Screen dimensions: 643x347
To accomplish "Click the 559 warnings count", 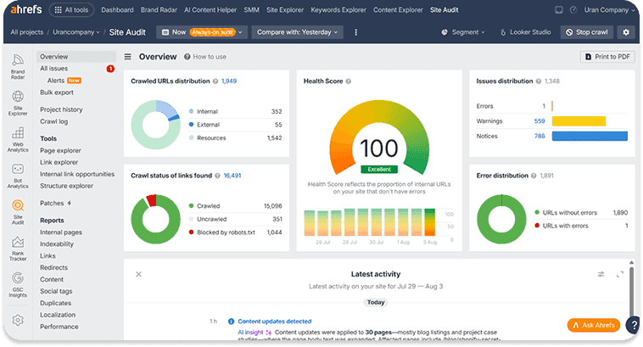I will 540,121.
